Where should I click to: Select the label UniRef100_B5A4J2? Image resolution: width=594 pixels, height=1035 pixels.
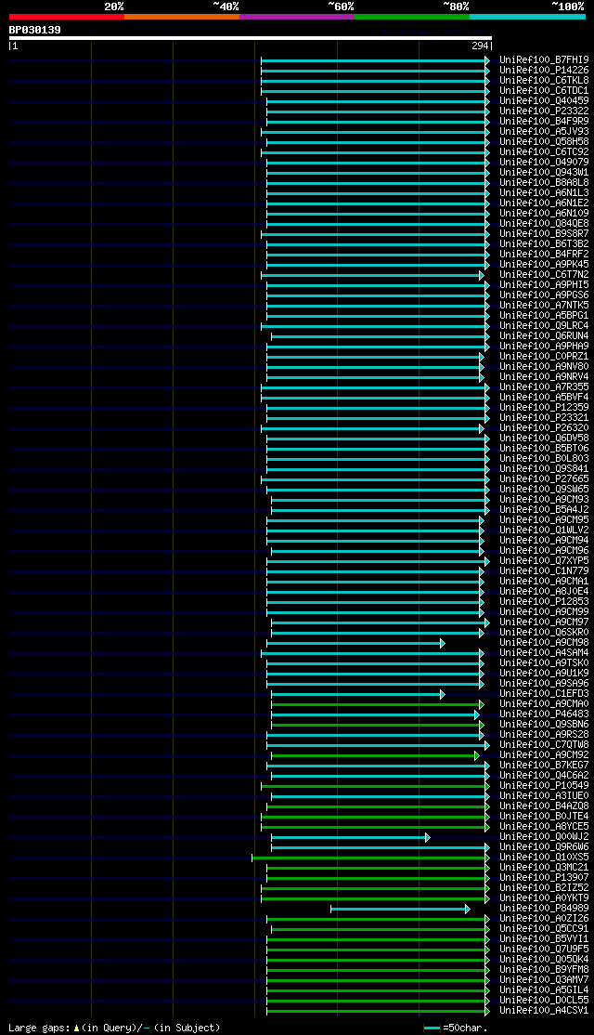coord(544,509)
